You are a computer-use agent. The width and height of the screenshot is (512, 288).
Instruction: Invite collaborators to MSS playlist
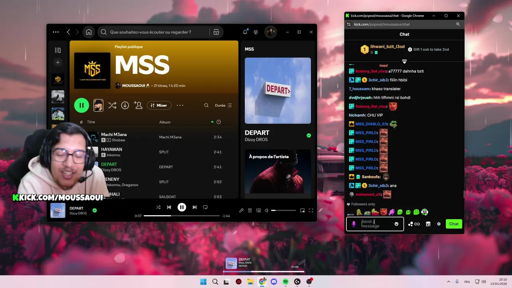[138, 105]
